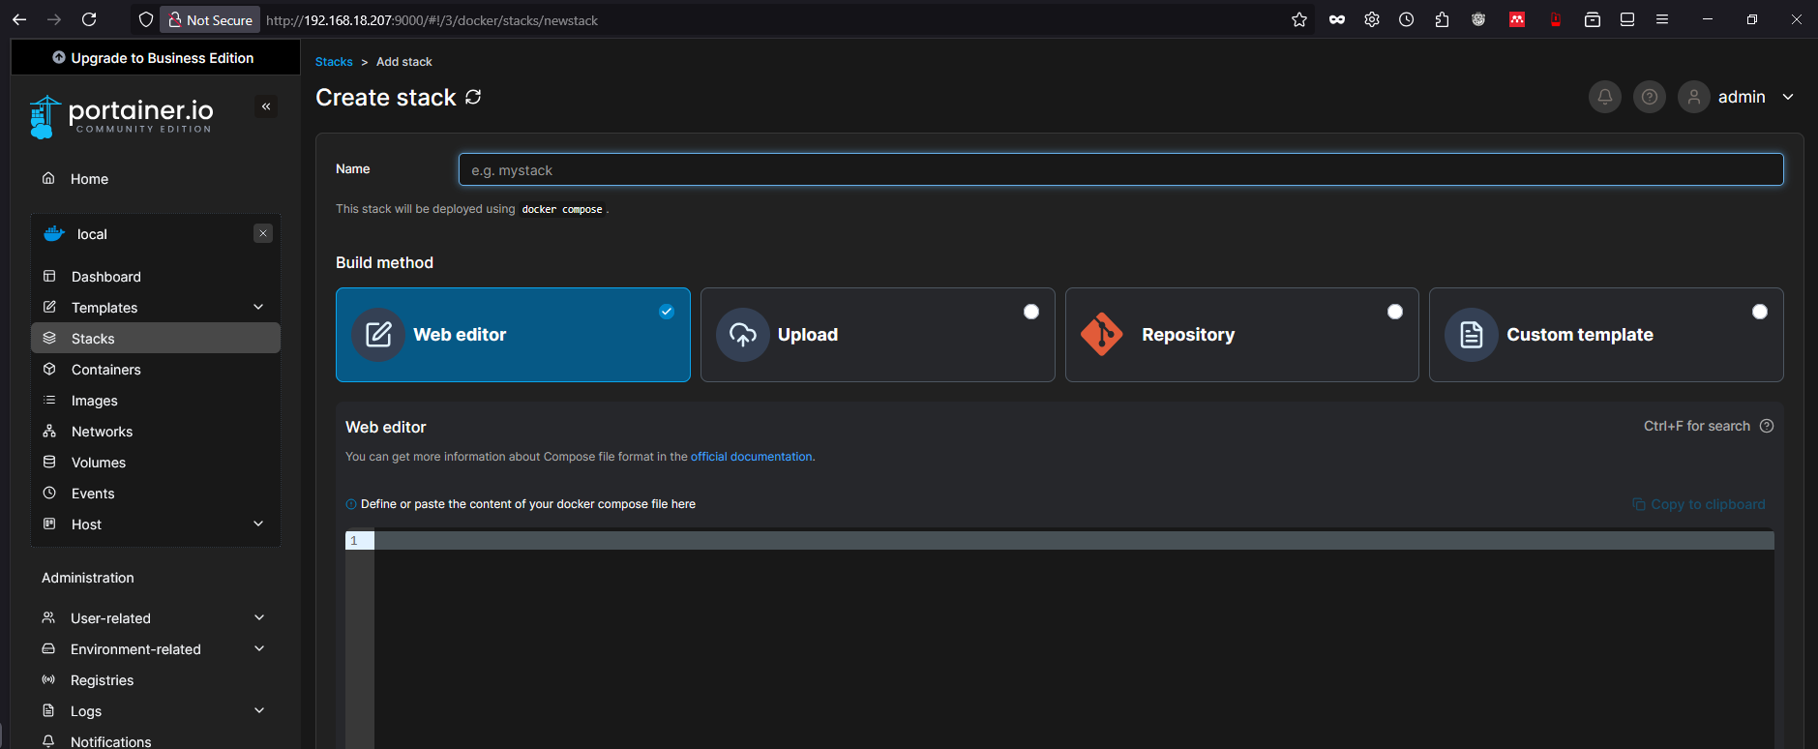
Task: Click the Images list icon
Action: click(x=49, y=400)
